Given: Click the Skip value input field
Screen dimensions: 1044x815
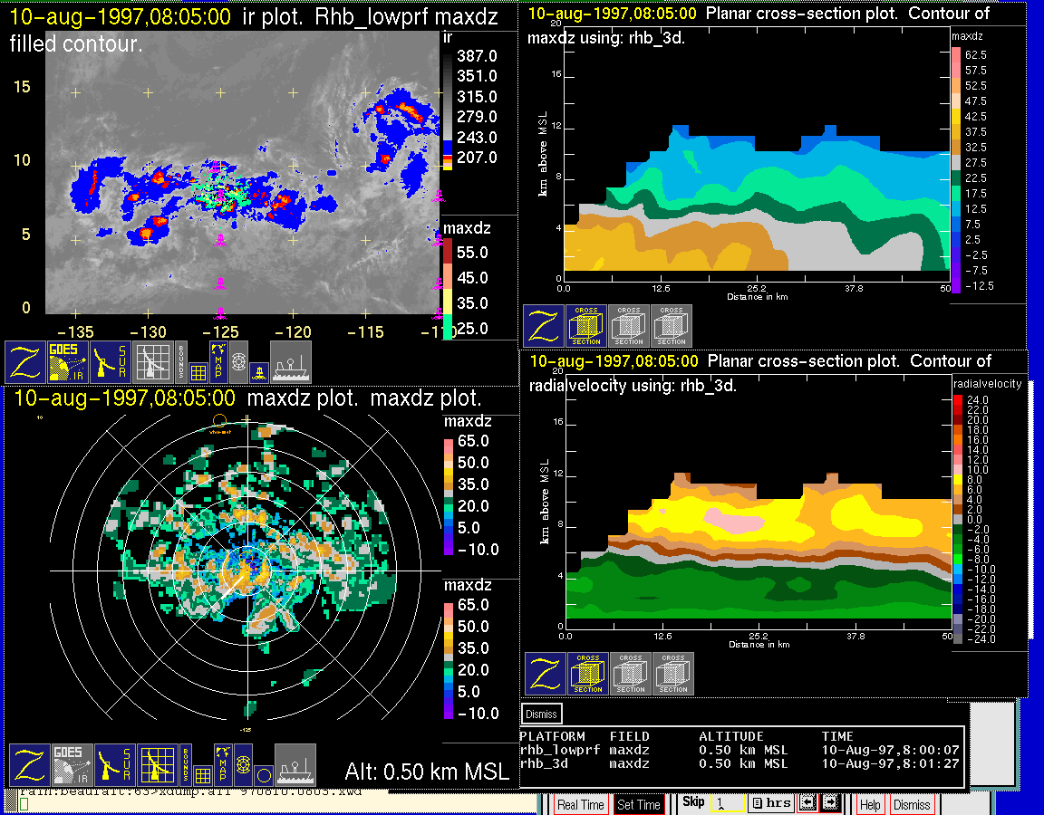Looking at the screenshot, I should [728, 803].
